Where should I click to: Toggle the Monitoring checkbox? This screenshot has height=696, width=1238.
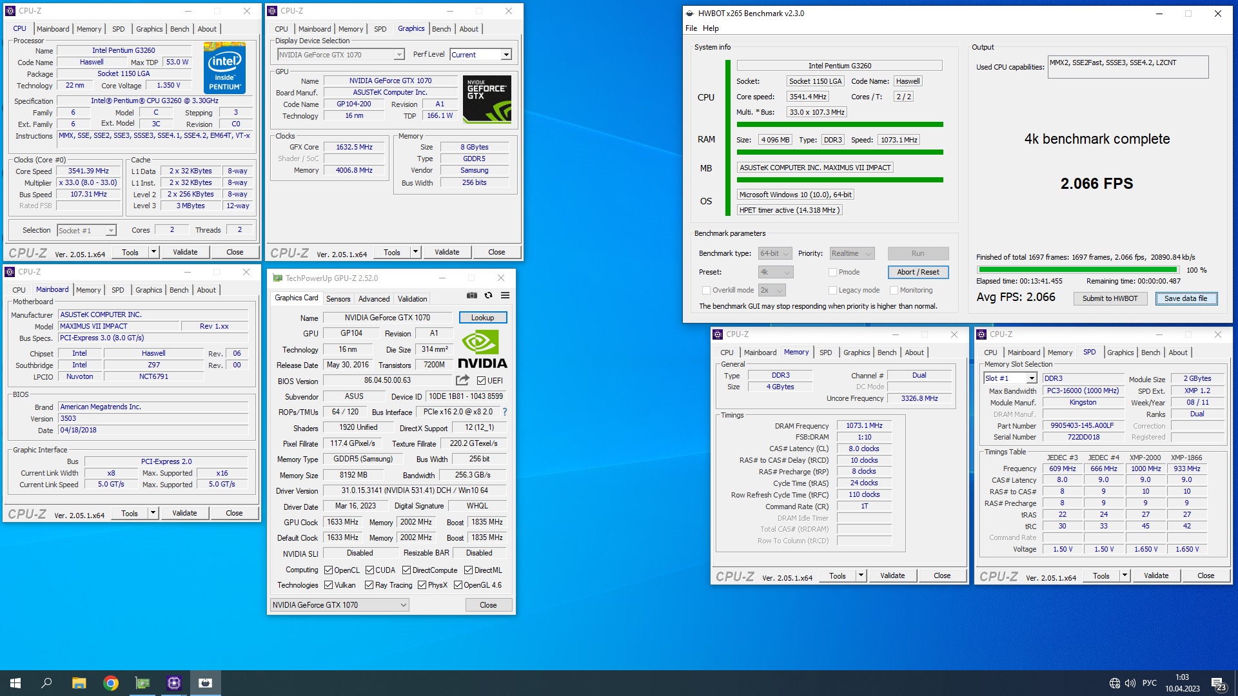pos(894,291)
